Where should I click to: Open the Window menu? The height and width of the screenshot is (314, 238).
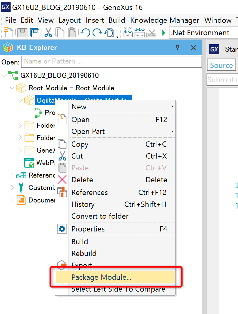tap(218, 20)
